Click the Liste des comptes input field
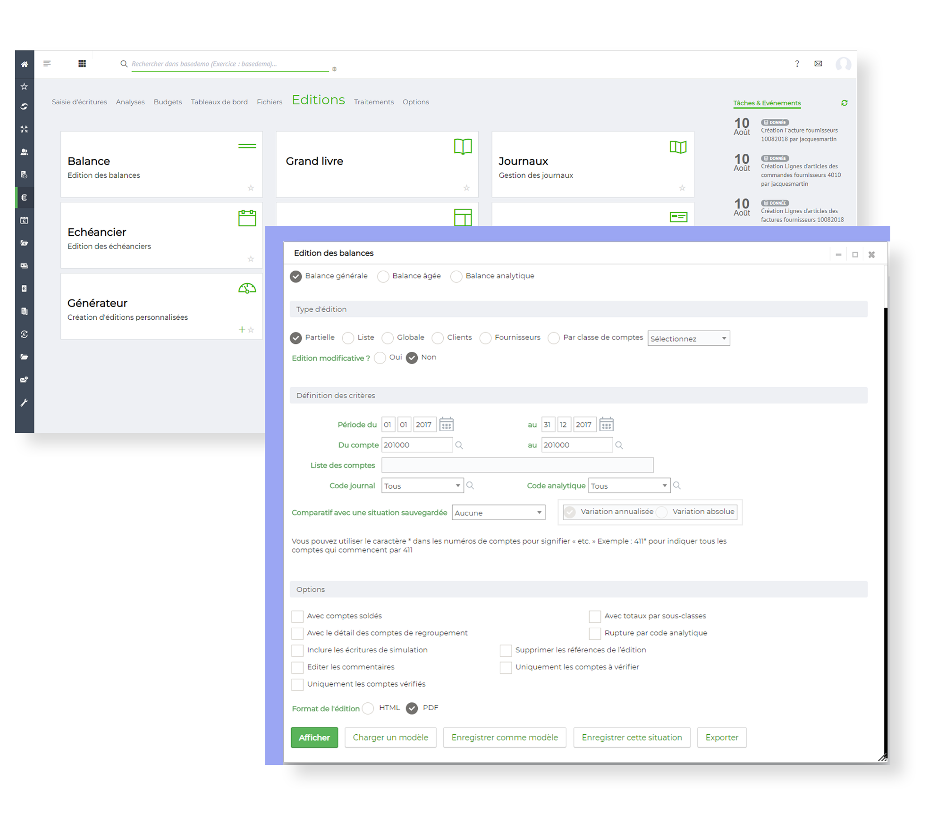 [517, 465]
